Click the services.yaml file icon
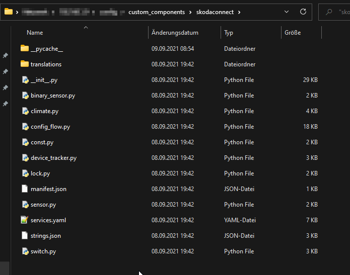350x275 pixels. point(25,220)
